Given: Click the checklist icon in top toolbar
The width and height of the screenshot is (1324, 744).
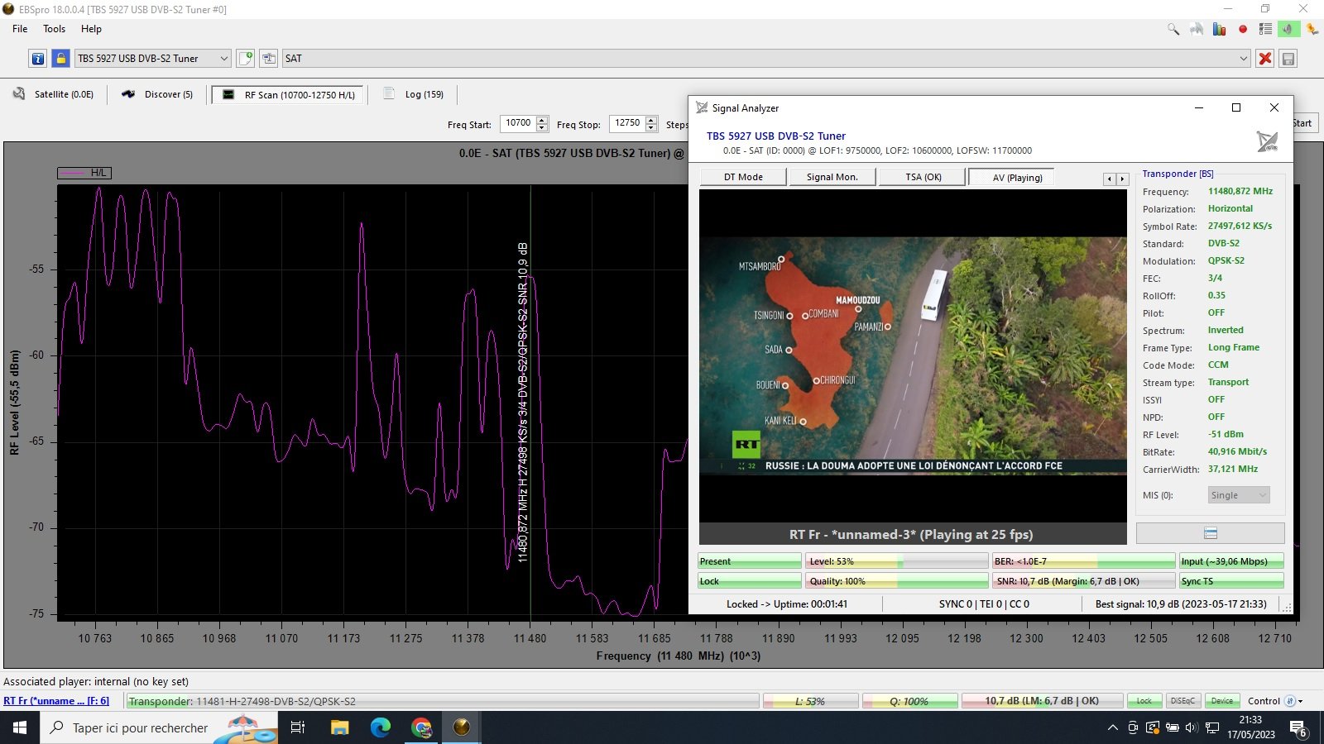Looking at the screenshot, I should (x=1265, y=29).
